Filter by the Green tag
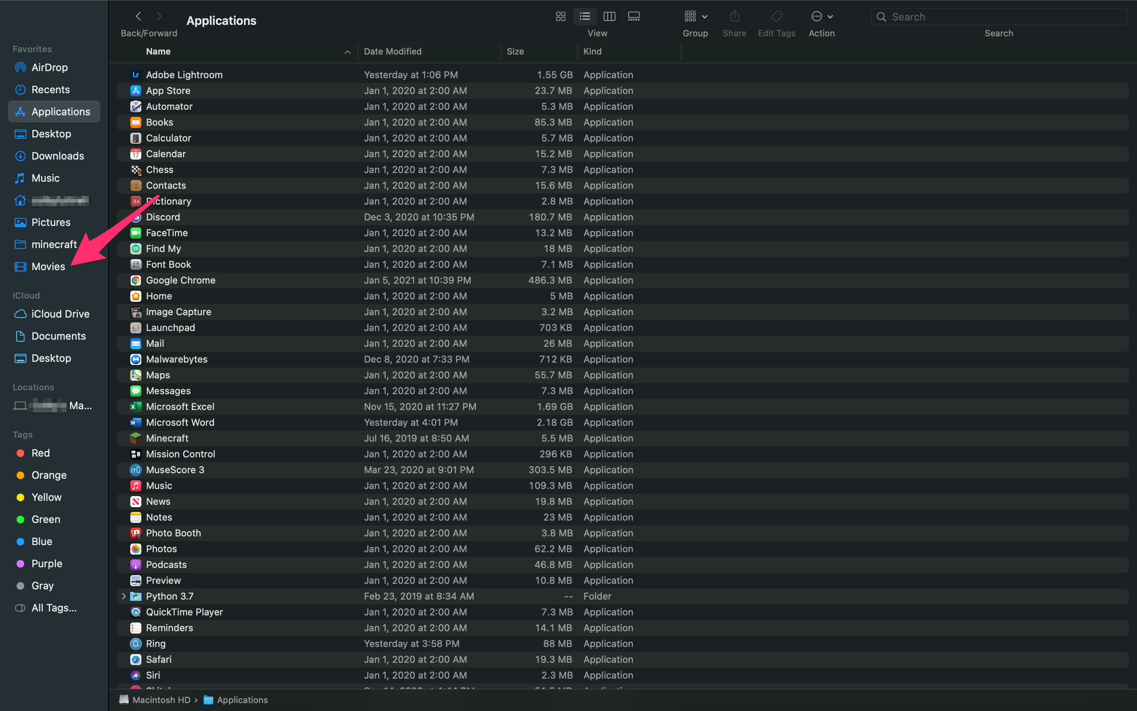1137x711 pixels. 54,519
